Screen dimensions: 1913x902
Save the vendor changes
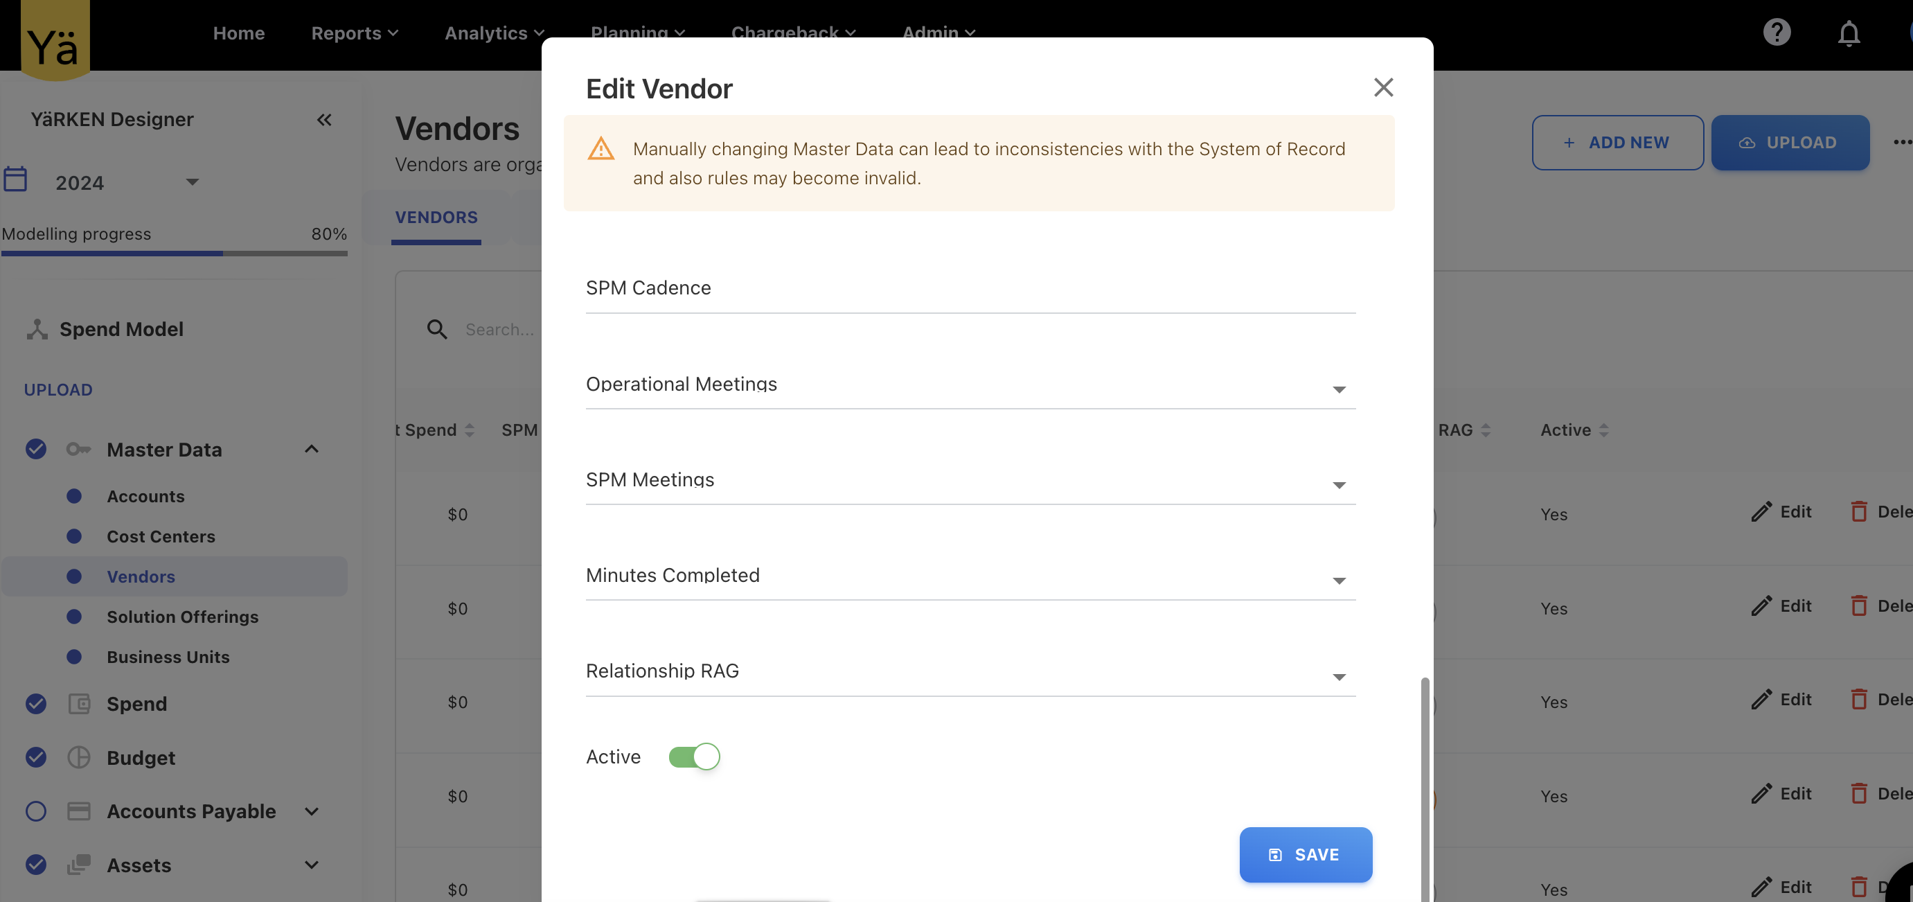click(x=1305, y=854)
